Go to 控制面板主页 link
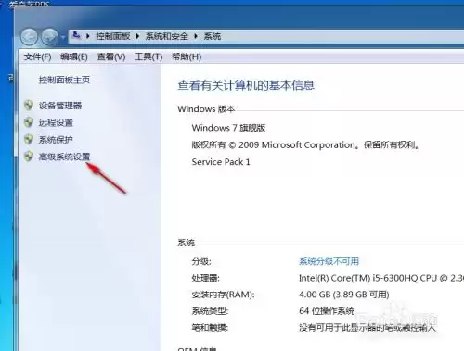 [x=64, y=81]
